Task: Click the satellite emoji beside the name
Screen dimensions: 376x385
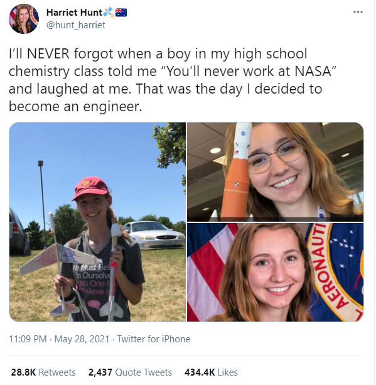Action: (x=108, y=12)
